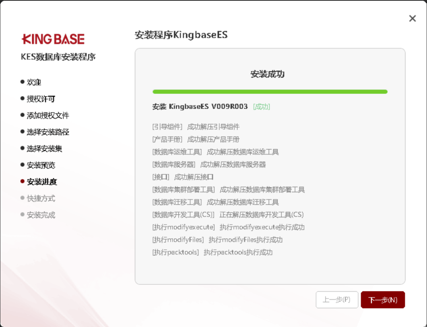Click the [数据库迁移工具] log line
427x327 pixels.
point(215,202)
